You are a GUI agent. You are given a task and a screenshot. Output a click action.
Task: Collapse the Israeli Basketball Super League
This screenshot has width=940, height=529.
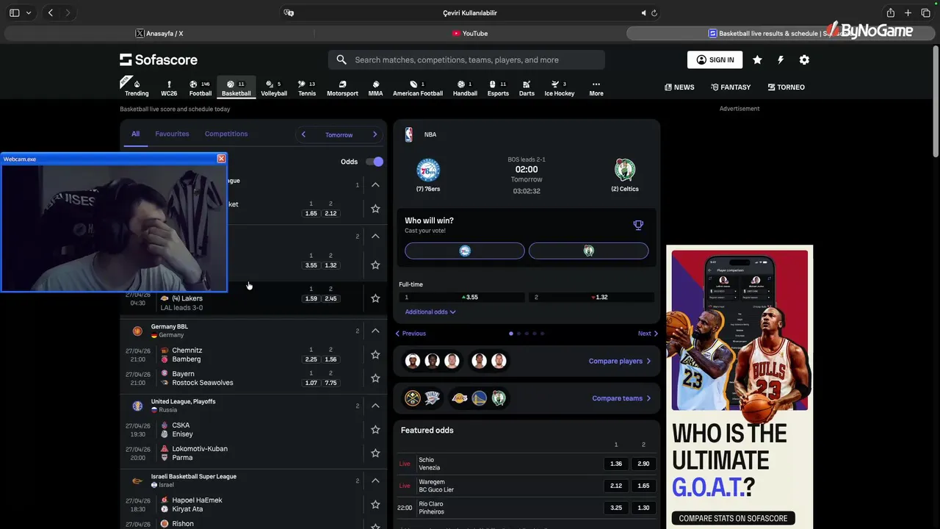click(x=375, y=481)
